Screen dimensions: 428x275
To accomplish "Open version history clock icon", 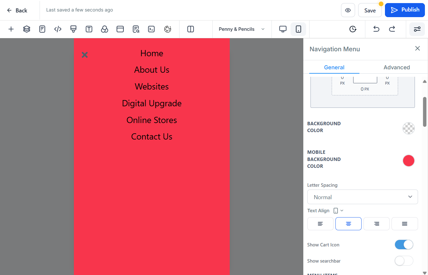I will point(353,29).
